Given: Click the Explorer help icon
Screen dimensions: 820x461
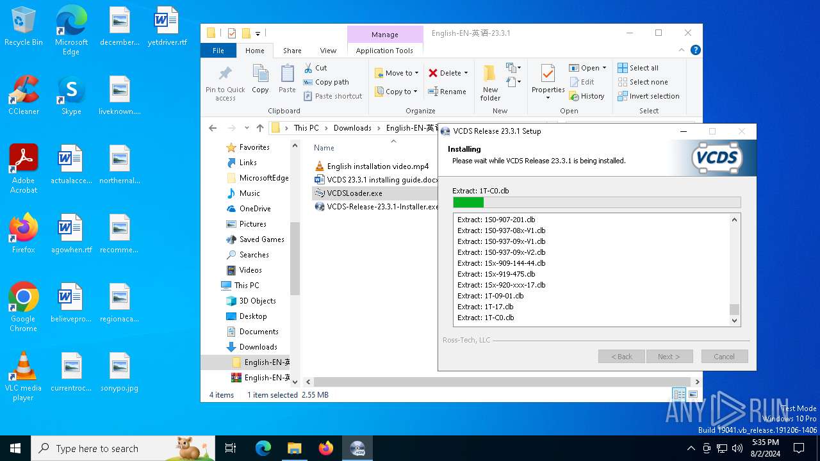Looking at the screenshot, I should [x=696, y=50].
